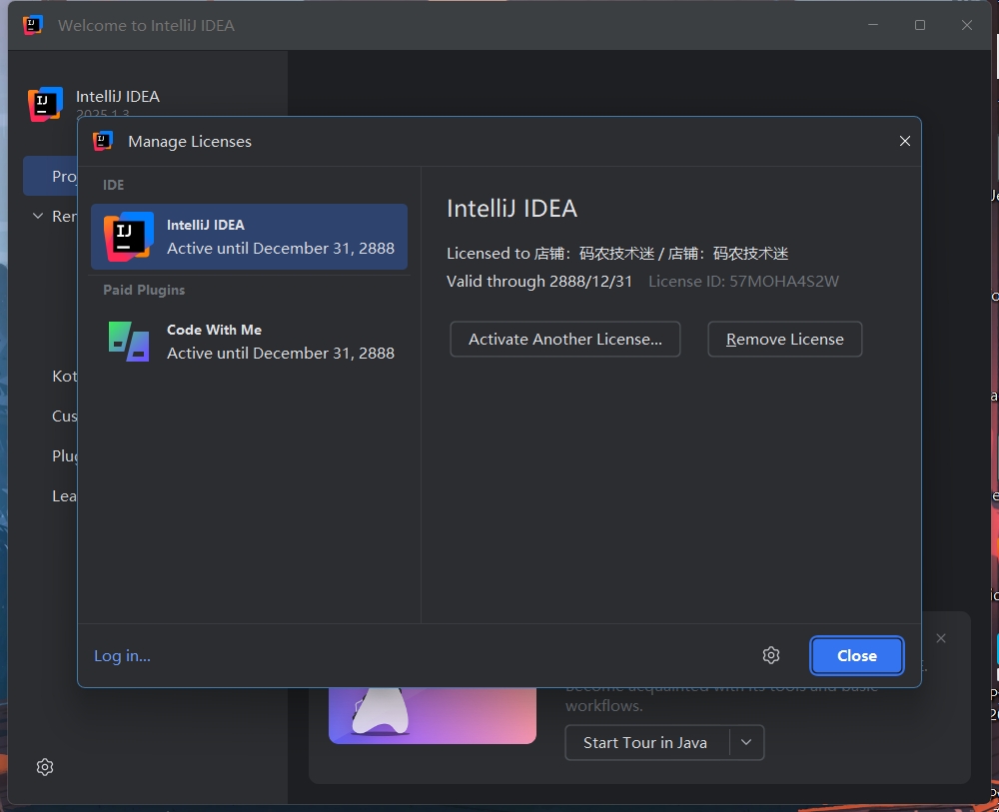Select the Code With Me plugin icon
Viewport: 999px width, 812px height.
(x=128, y=342)
